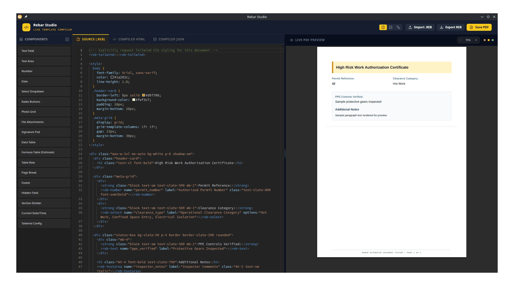The height and width of the screenshot is (292, 514).
Task: Collapse the Components panel
Action: pos(67,39)
